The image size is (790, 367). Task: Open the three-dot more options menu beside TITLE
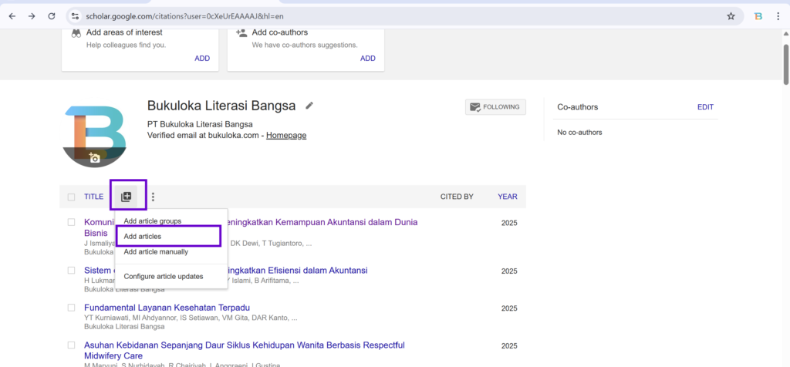click(153, 197)
